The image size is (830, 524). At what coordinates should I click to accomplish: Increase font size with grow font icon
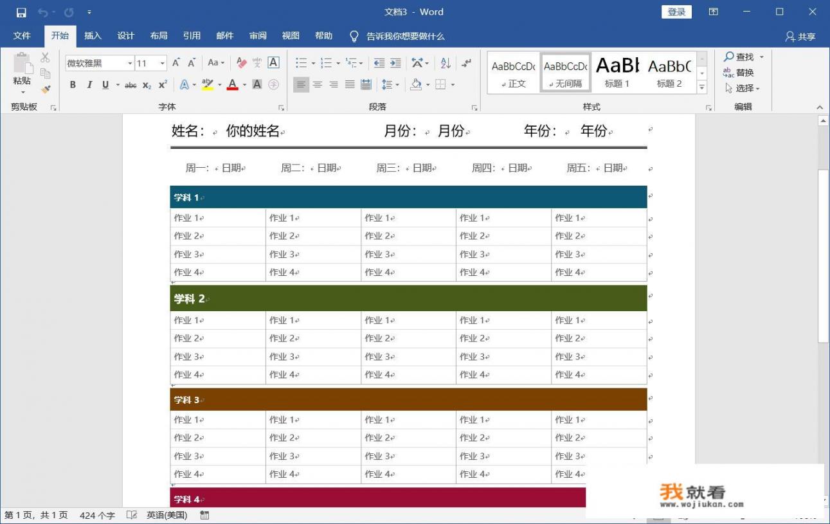click(x=176, y=62)
